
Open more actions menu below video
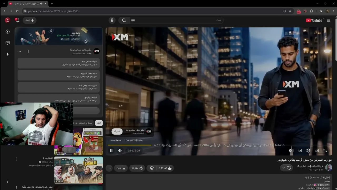pos(109,168)
